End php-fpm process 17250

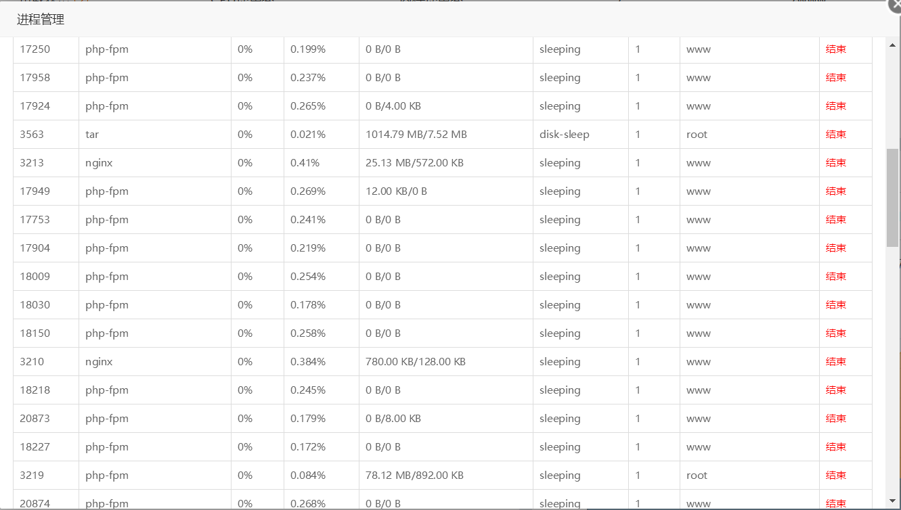coord(836,49)
